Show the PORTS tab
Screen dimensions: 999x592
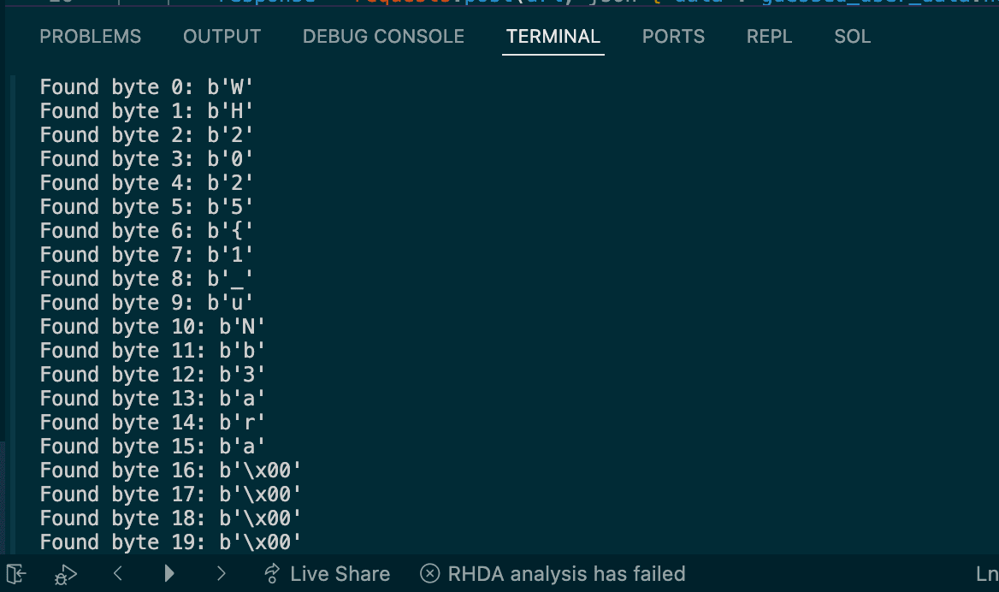[673, 36]
